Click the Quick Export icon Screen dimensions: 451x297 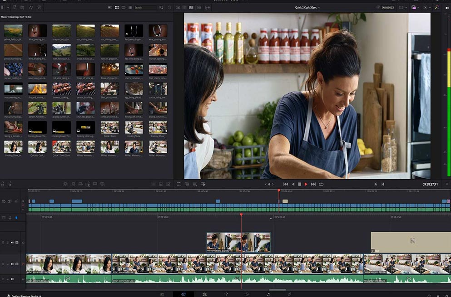point(208,7)
